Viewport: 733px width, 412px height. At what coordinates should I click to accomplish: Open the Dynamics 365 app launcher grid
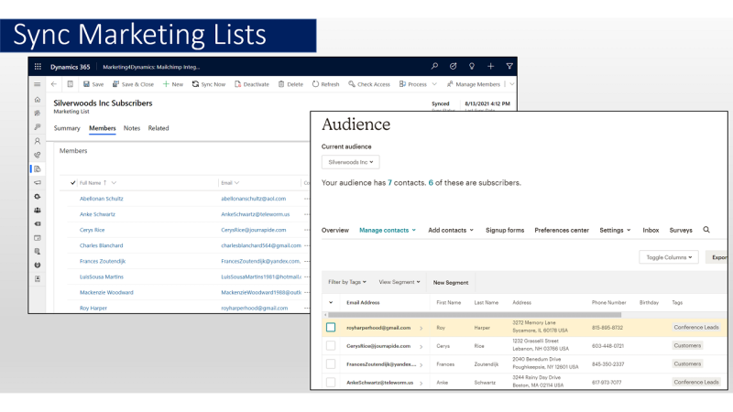tap(38, 67)
